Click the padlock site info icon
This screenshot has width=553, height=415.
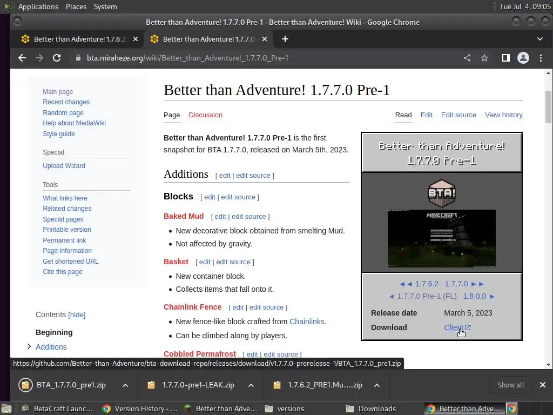(78, 58)
